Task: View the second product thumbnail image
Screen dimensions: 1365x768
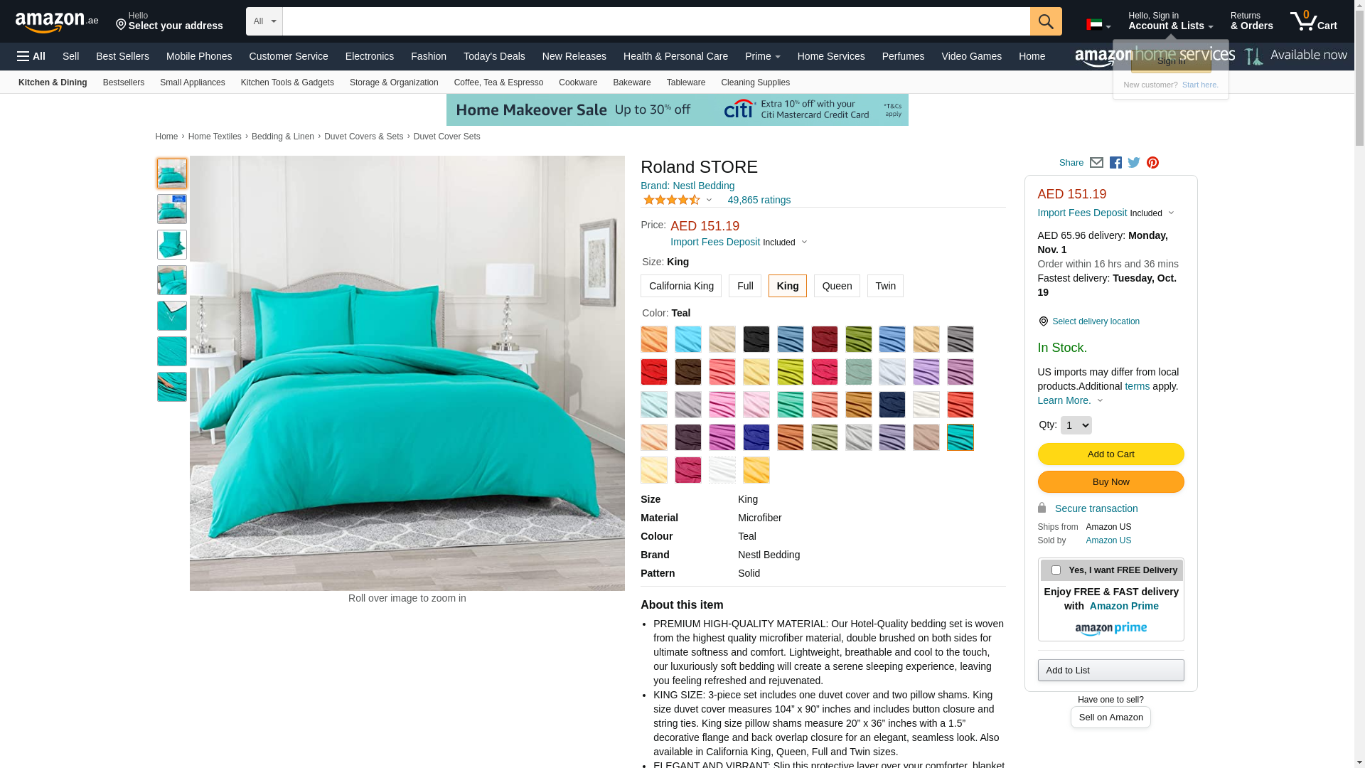Action: pyautogui.click(x=172, y=209)
